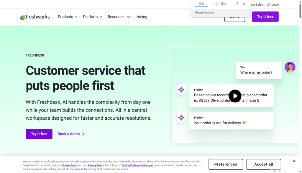
Task: Open Google Translate three-dot options menu
Action: click(x=237, y=4)
